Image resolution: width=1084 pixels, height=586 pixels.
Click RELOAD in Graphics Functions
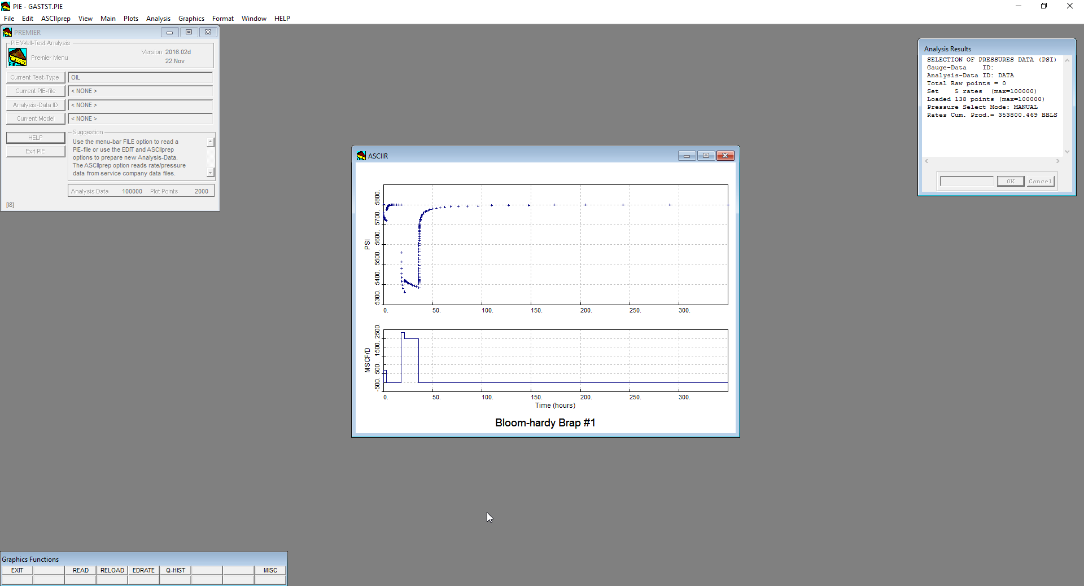(x=112, y=570)
